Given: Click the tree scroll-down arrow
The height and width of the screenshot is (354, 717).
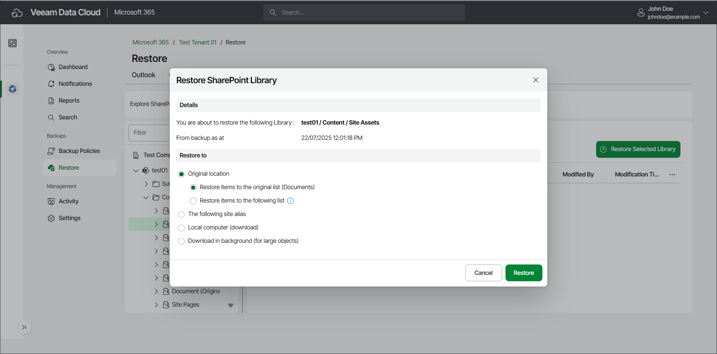Looking at the screenshot, I should 231,306.
